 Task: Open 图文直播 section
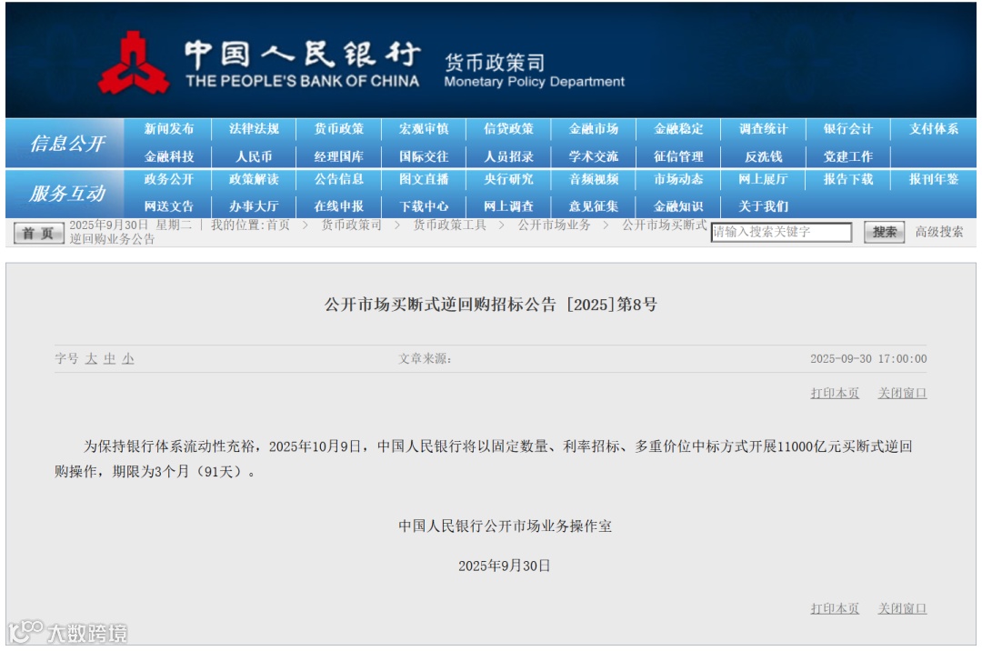click(424, 179)
